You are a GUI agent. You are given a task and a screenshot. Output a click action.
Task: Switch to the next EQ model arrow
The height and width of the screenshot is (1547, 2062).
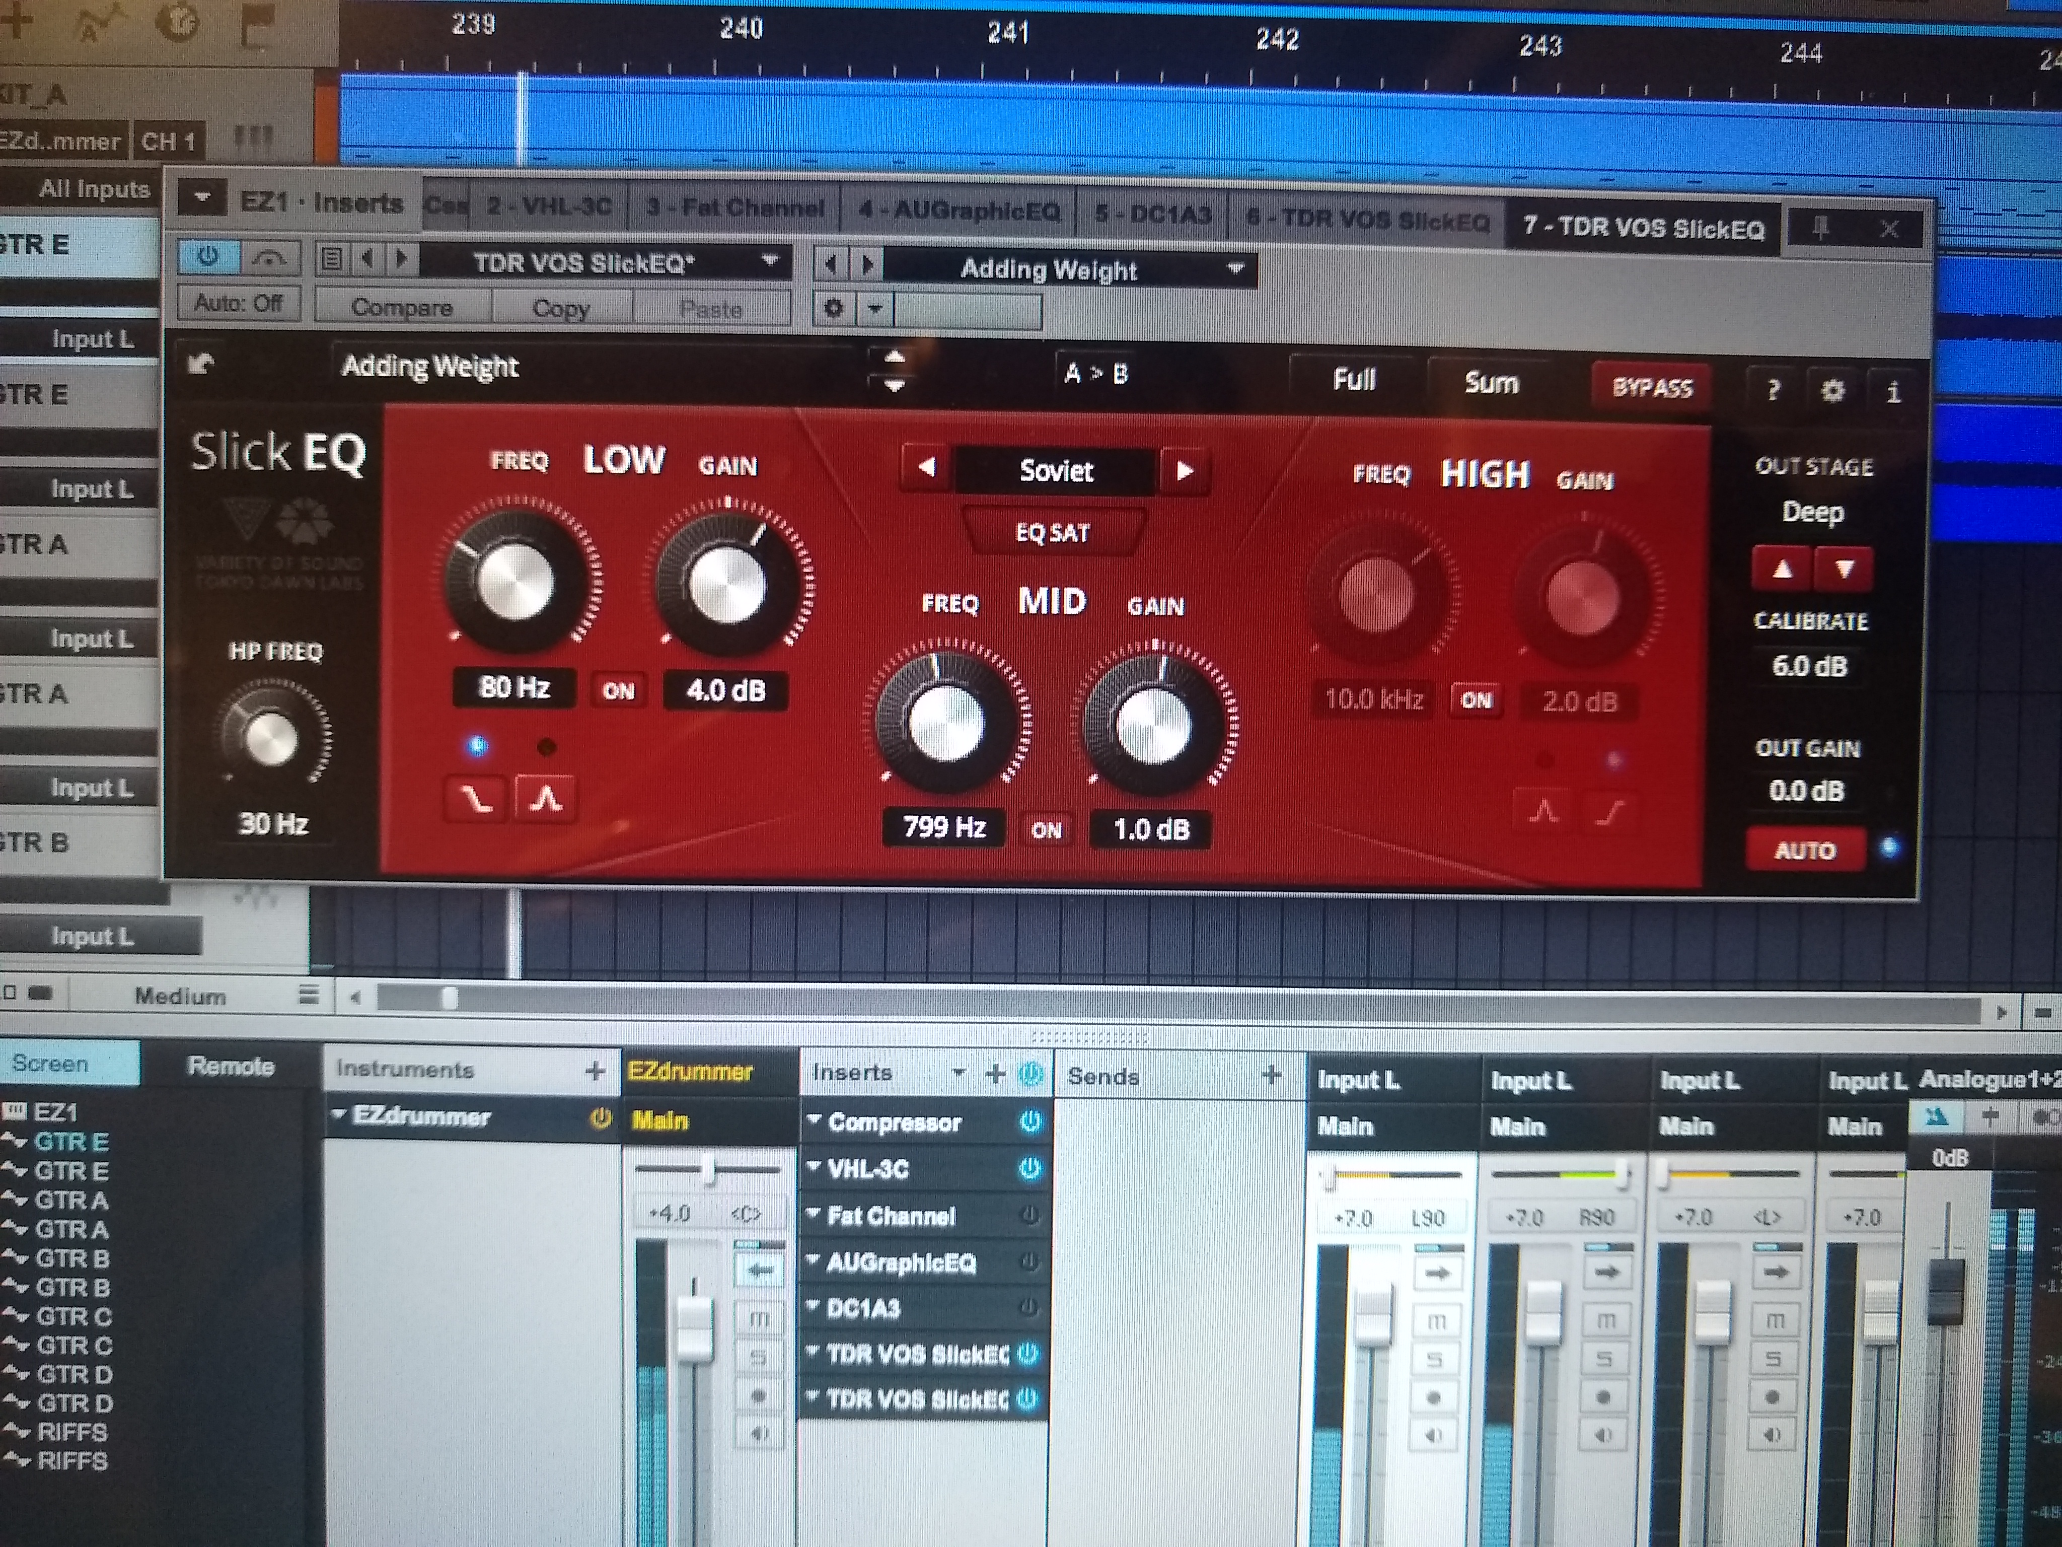[1185, 471]
